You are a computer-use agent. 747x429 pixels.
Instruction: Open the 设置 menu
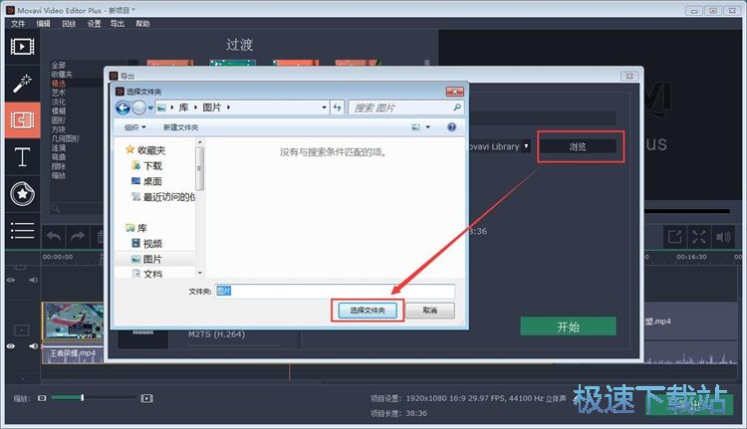coord(94,23)
